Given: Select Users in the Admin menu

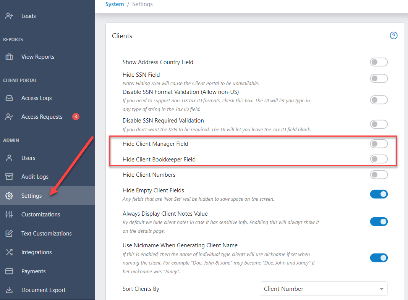Looking at the screenshot, I should click(28, 158).
